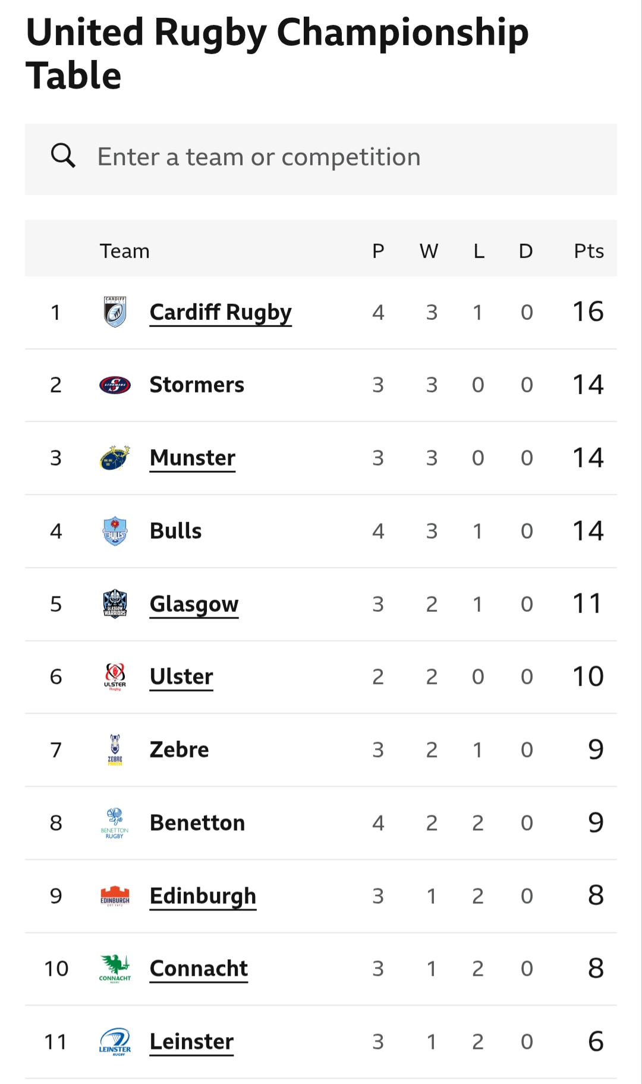This screenshot has width=642, height=1084.
Task: Click the Zebre team logo
Action: [x=115, y=750]
